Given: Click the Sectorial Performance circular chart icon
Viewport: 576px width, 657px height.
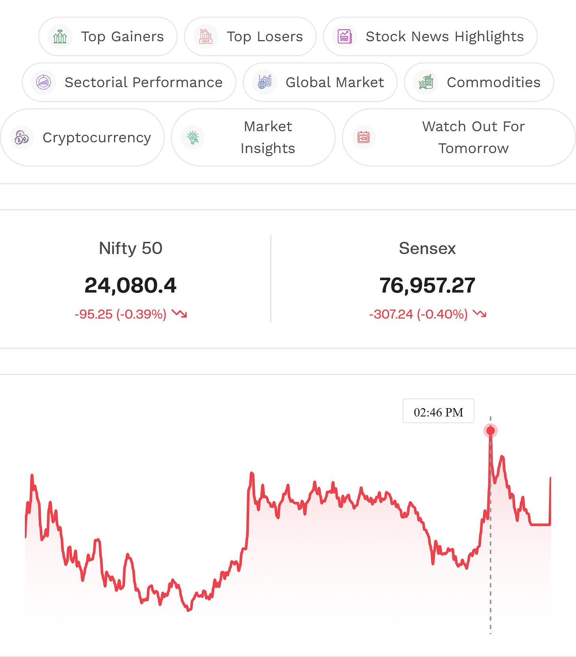Looking at the screenshot, I should (x=44, y=82).
